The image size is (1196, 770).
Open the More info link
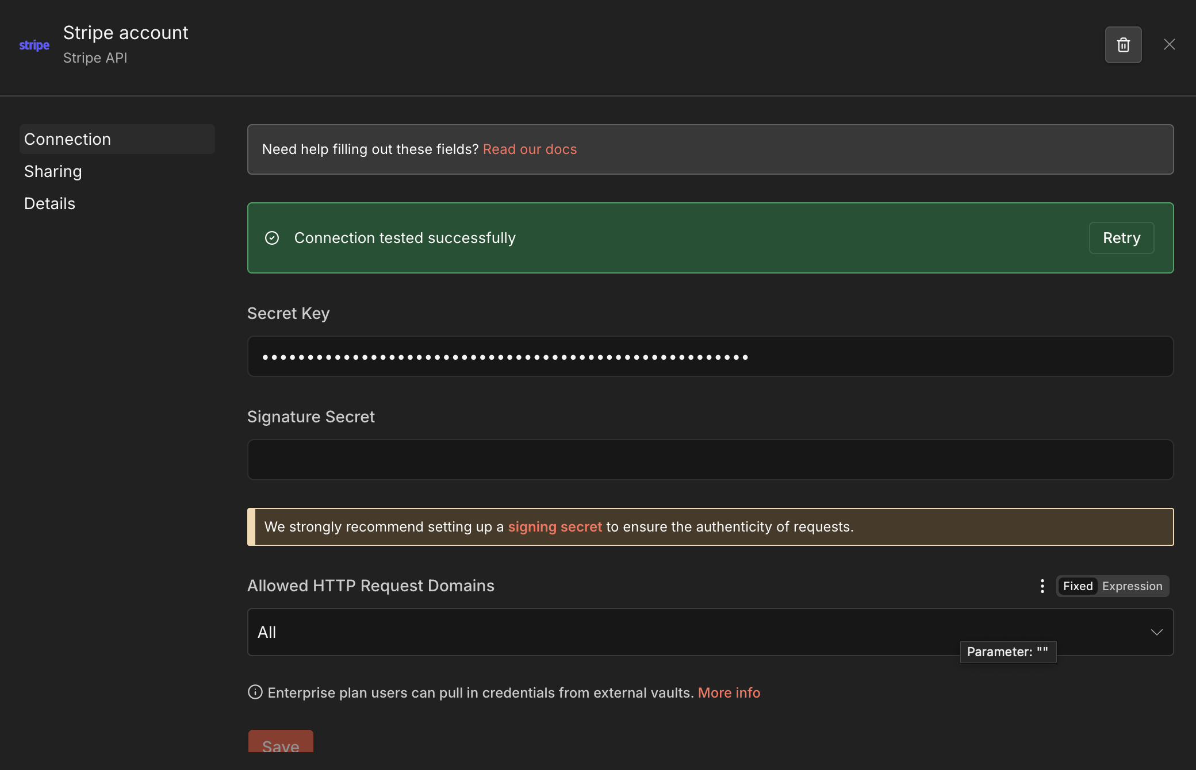(729, 692)
